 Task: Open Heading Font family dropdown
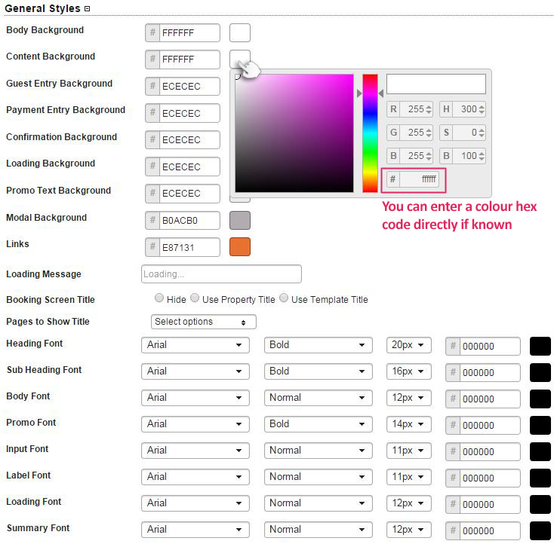point(195,345)
